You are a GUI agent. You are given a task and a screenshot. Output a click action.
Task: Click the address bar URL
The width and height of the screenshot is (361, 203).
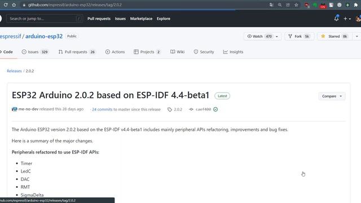(x=75, y=5)
